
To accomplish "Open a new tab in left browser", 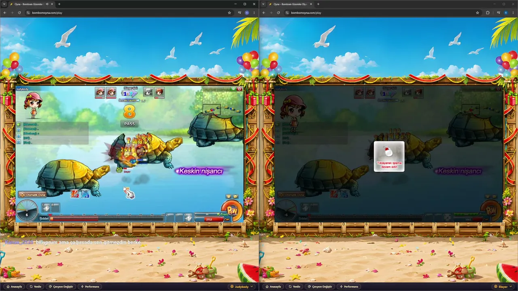I will pyautogui.click(x=59, y=4).
